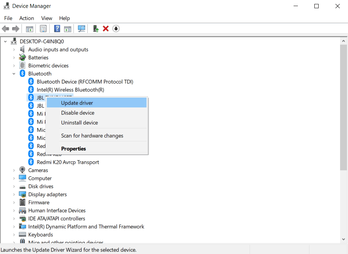Expand Audio inputs and outputs
Viewport: 348px width, 254px height.
tap(14, 49)
